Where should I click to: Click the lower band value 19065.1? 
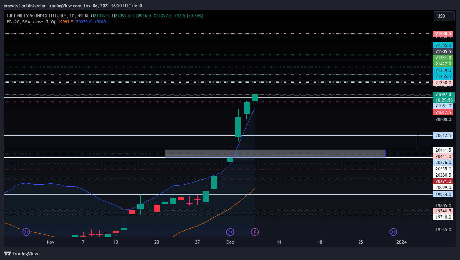point(102,22)
